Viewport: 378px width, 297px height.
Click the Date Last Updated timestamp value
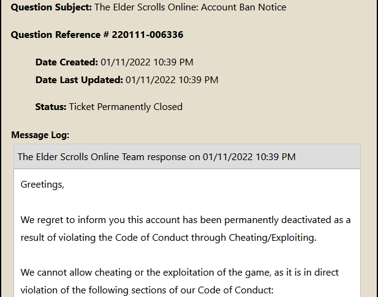click(x=172, y=79)
